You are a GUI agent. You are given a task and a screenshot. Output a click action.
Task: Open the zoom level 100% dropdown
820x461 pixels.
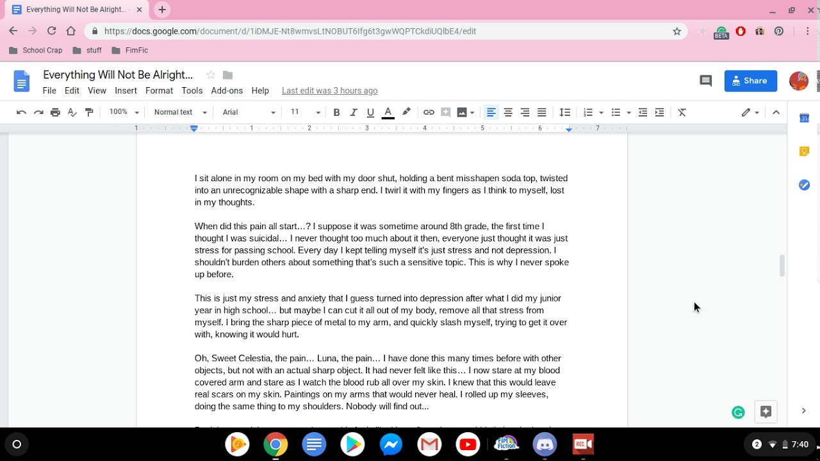tap(124, 112)
